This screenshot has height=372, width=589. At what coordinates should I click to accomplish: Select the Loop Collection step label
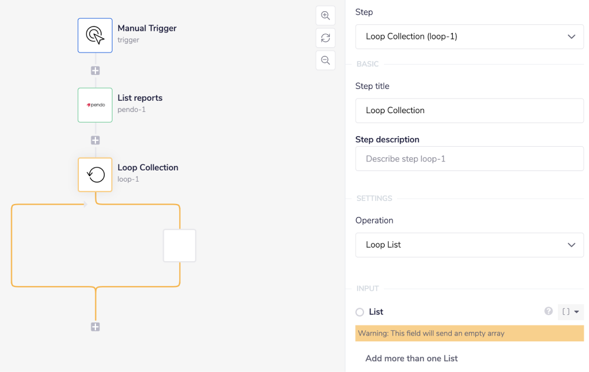click(148, 167)
